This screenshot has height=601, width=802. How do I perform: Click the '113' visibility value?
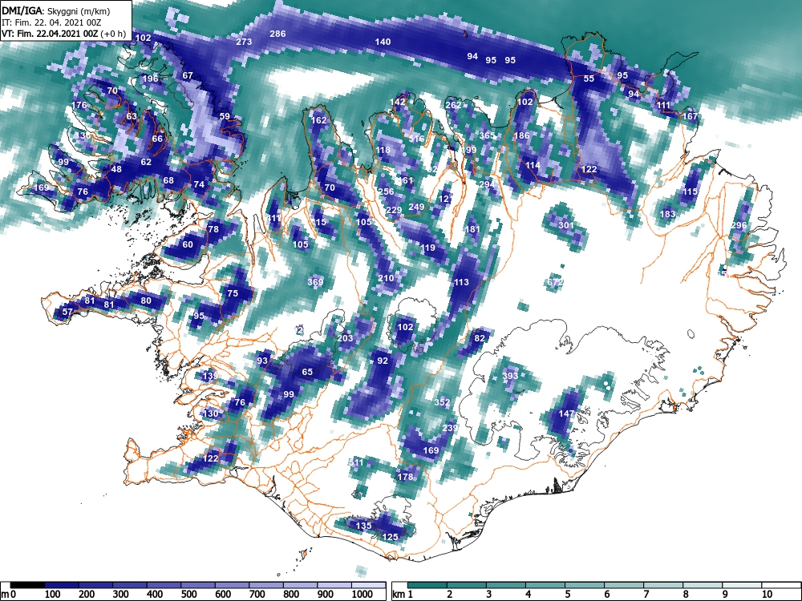[x=461, y=282]
